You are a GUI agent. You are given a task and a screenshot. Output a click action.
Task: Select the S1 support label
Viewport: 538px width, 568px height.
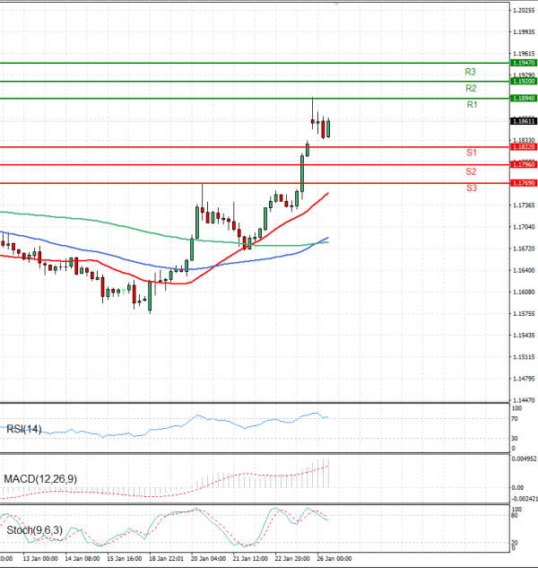[x=471, y=153]
